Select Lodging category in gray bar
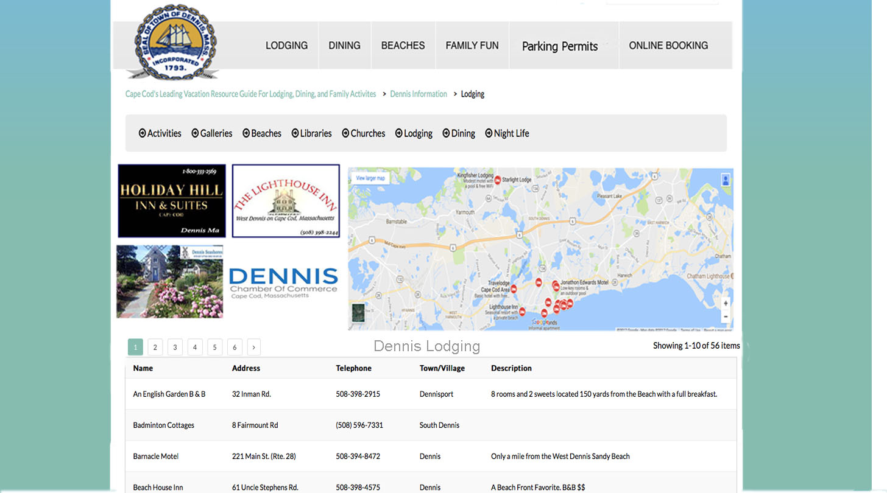887x493 pixels. [x=414, y=133]
